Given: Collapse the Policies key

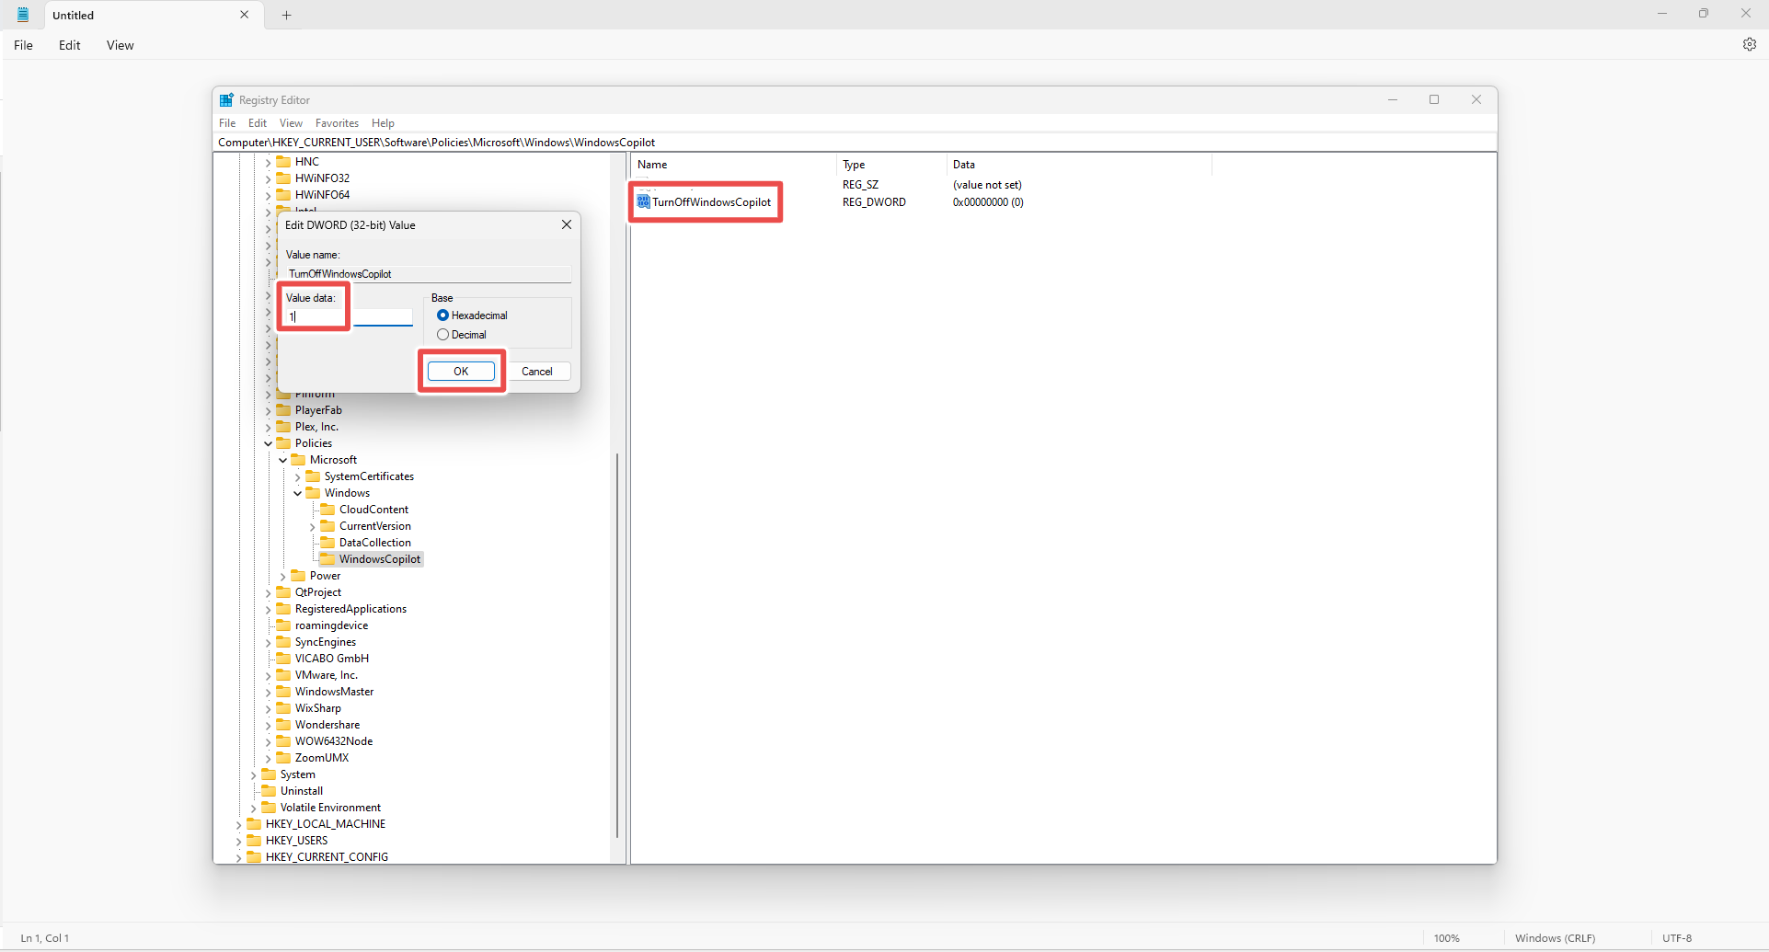Looking at the screenshot, I should tap(269, 443).
